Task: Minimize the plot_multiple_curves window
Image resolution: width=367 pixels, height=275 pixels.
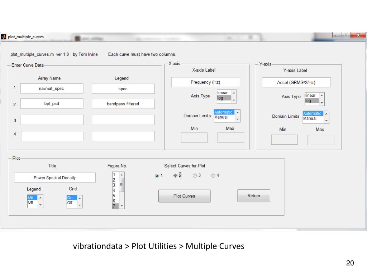Action: click(337, 35)
